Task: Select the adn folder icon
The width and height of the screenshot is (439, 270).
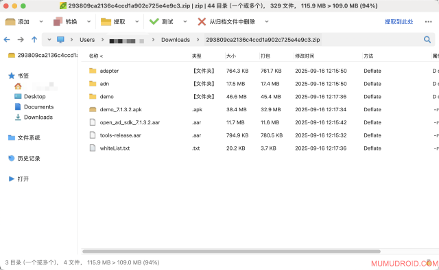Action: 93,84
